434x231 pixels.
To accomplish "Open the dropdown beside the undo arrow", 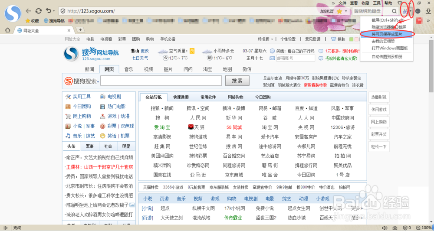I will tap(53, 11).
